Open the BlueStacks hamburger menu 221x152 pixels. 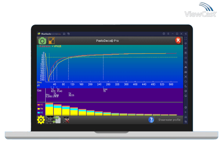click(x=167, y=34)
